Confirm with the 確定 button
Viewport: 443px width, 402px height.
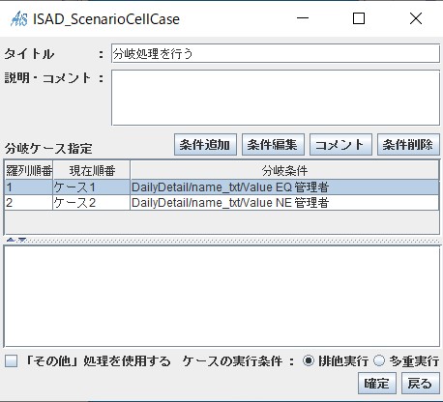point(377,384)
